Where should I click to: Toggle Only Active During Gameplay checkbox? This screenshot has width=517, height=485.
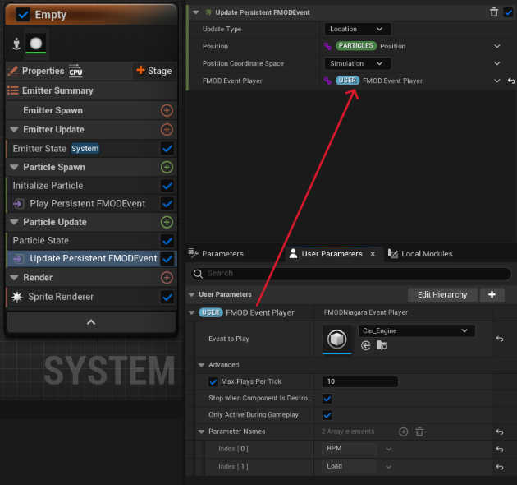327,415
